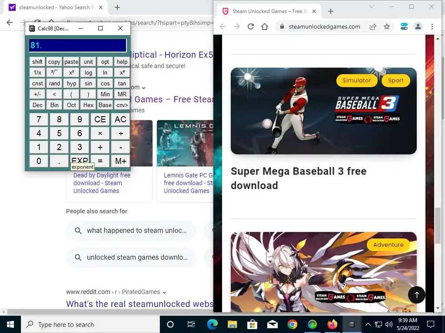Click the equals key in Calc98
The image size is (445, 333).
point(100,161)
